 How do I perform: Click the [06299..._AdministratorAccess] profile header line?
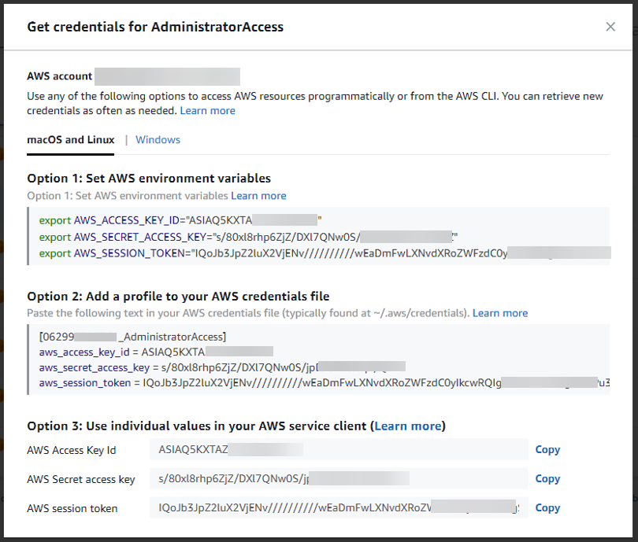[132, 337]
